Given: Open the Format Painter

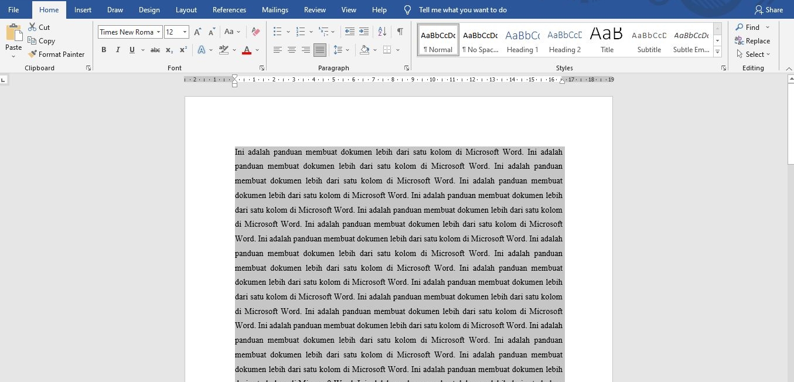Looking at the screenshot, I should [x=57, y=54].
